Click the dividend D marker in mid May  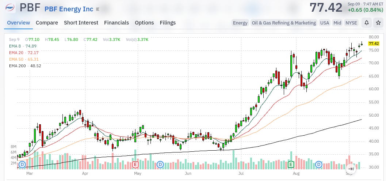click(160, 164)
